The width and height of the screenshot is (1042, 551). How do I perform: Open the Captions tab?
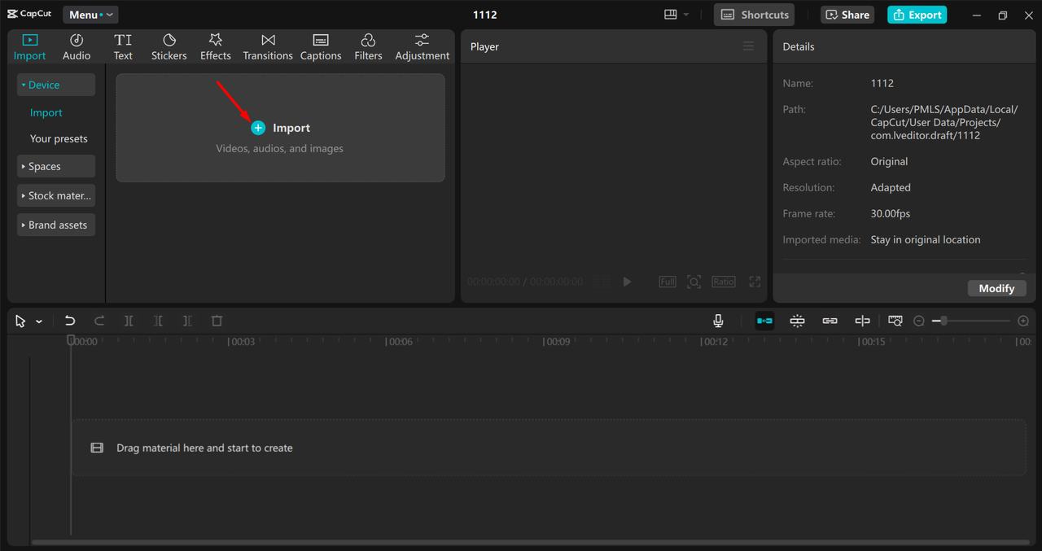point(321,47)
